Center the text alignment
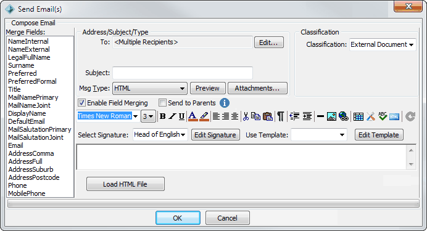427x231 pixels. click(234, 116)
